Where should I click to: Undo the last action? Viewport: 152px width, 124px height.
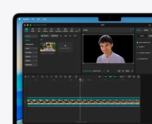[33, 77]
